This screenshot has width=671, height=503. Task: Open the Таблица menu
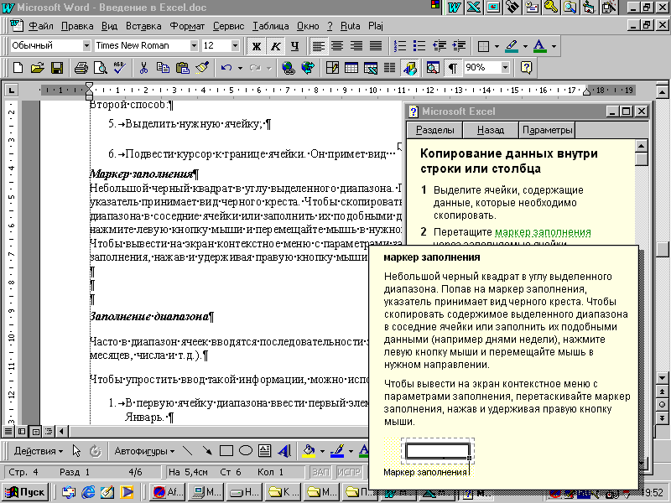[x=270, y=26]
